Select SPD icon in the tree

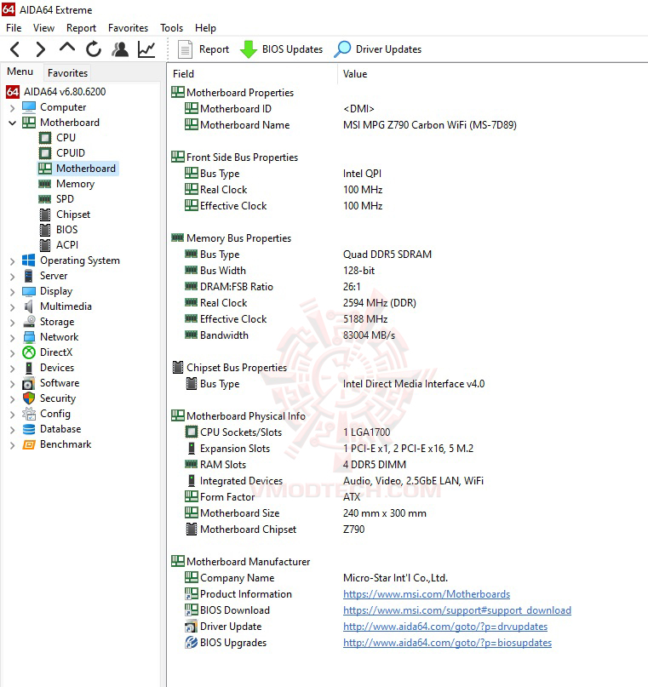click(x=44, y=199)
